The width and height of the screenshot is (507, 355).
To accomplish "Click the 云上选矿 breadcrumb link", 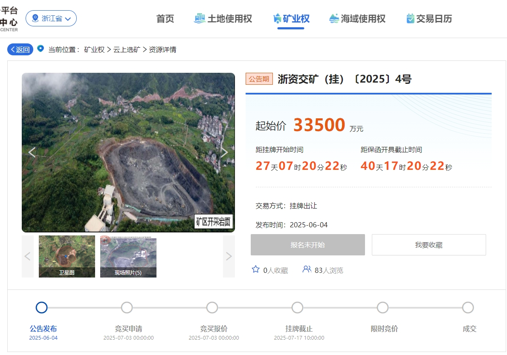I will (x=127, y=49).
